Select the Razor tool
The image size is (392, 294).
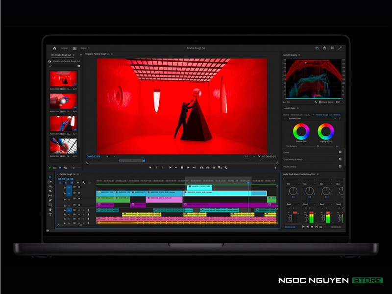click(50, 191)
